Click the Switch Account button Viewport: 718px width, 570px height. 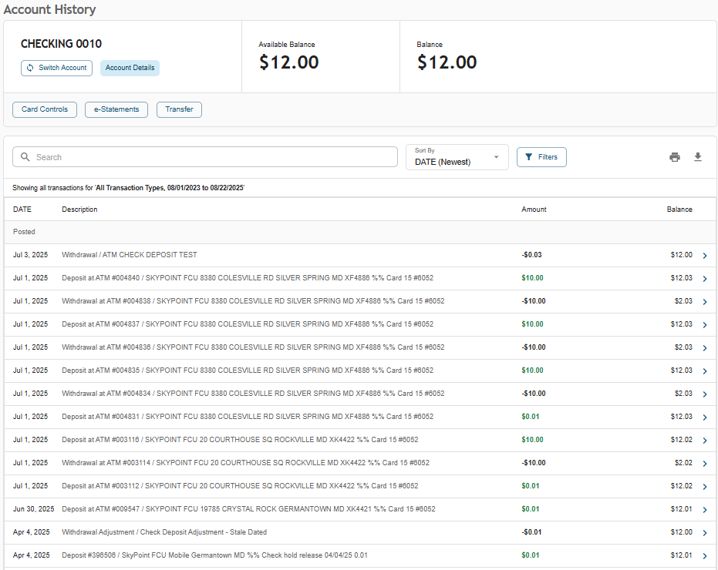click(56, 68)
